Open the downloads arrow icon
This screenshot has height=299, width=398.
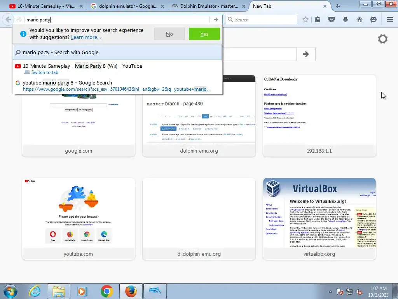[x=346, y=19]
